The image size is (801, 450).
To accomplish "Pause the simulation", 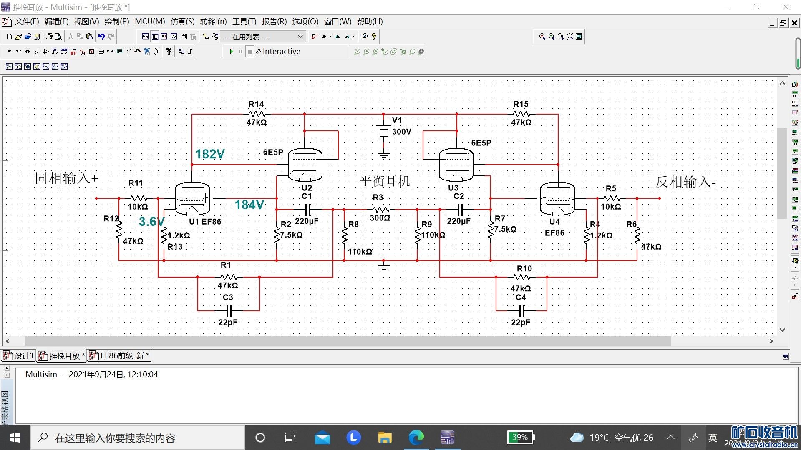I will [x=241, y=52].
